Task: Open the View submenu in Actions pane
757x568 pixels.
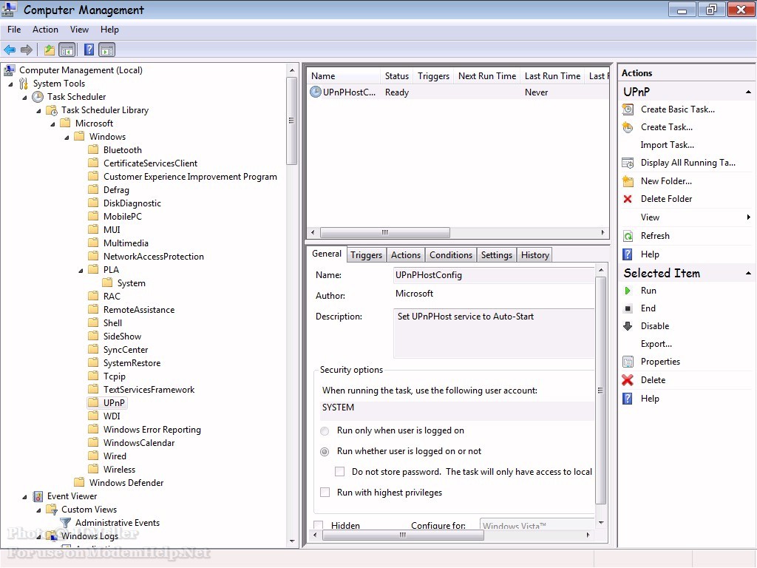Action: (687, 217)
